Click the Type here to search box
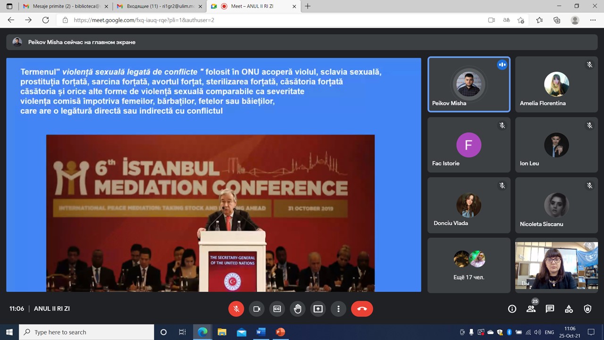This screenshot has height=340, width=604. pos(86,332)
